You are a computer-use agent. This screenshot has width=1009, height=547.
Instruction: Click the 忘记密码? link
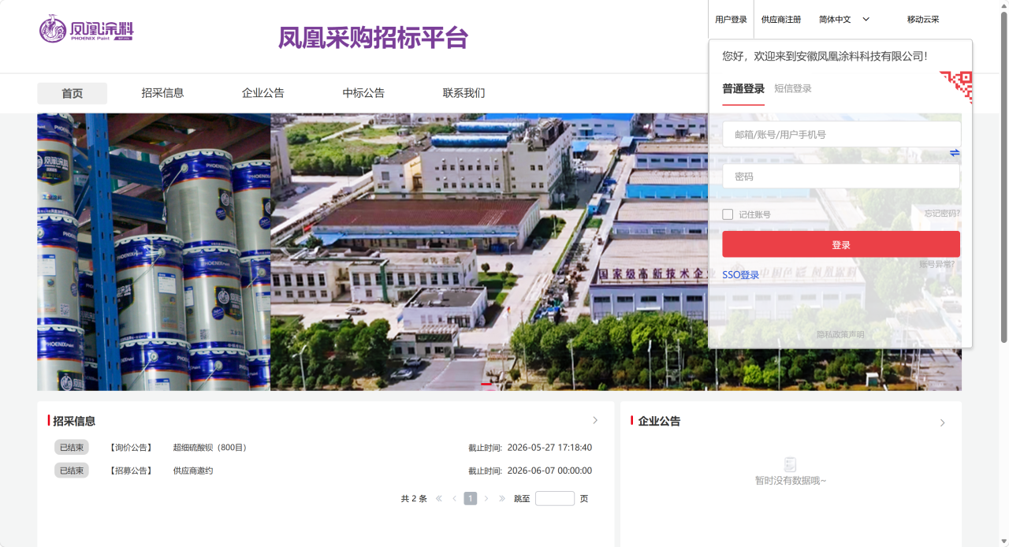tap(942, 214)
